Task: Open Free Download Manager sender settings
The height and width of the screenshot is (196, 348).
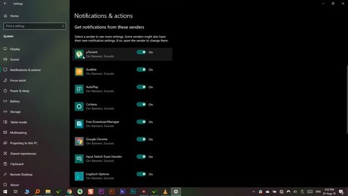Action: [x=122, y=124]
